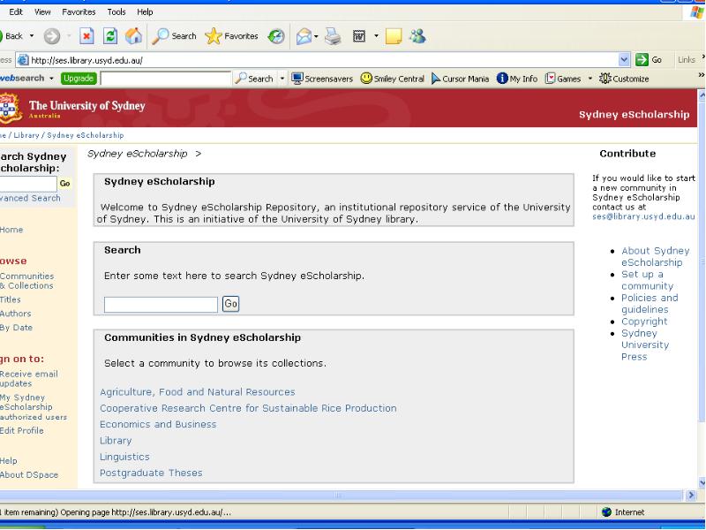The image size is (706, 530).
Task: Click inside the browser address bar
Action: (x=323, y=60)
